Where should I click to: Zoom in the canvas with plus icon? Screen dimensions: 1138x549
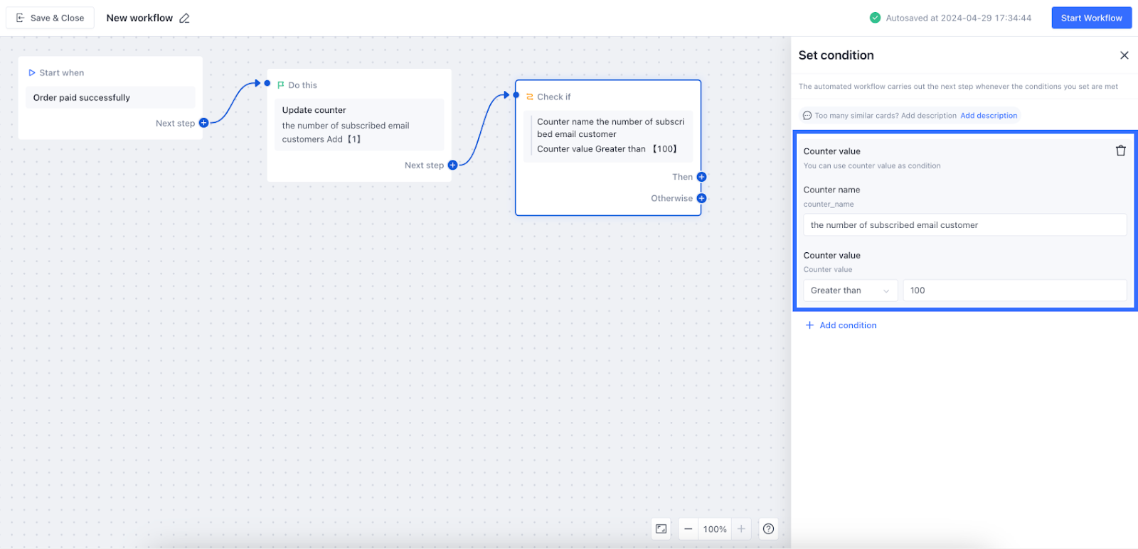(x=741, y=528)
